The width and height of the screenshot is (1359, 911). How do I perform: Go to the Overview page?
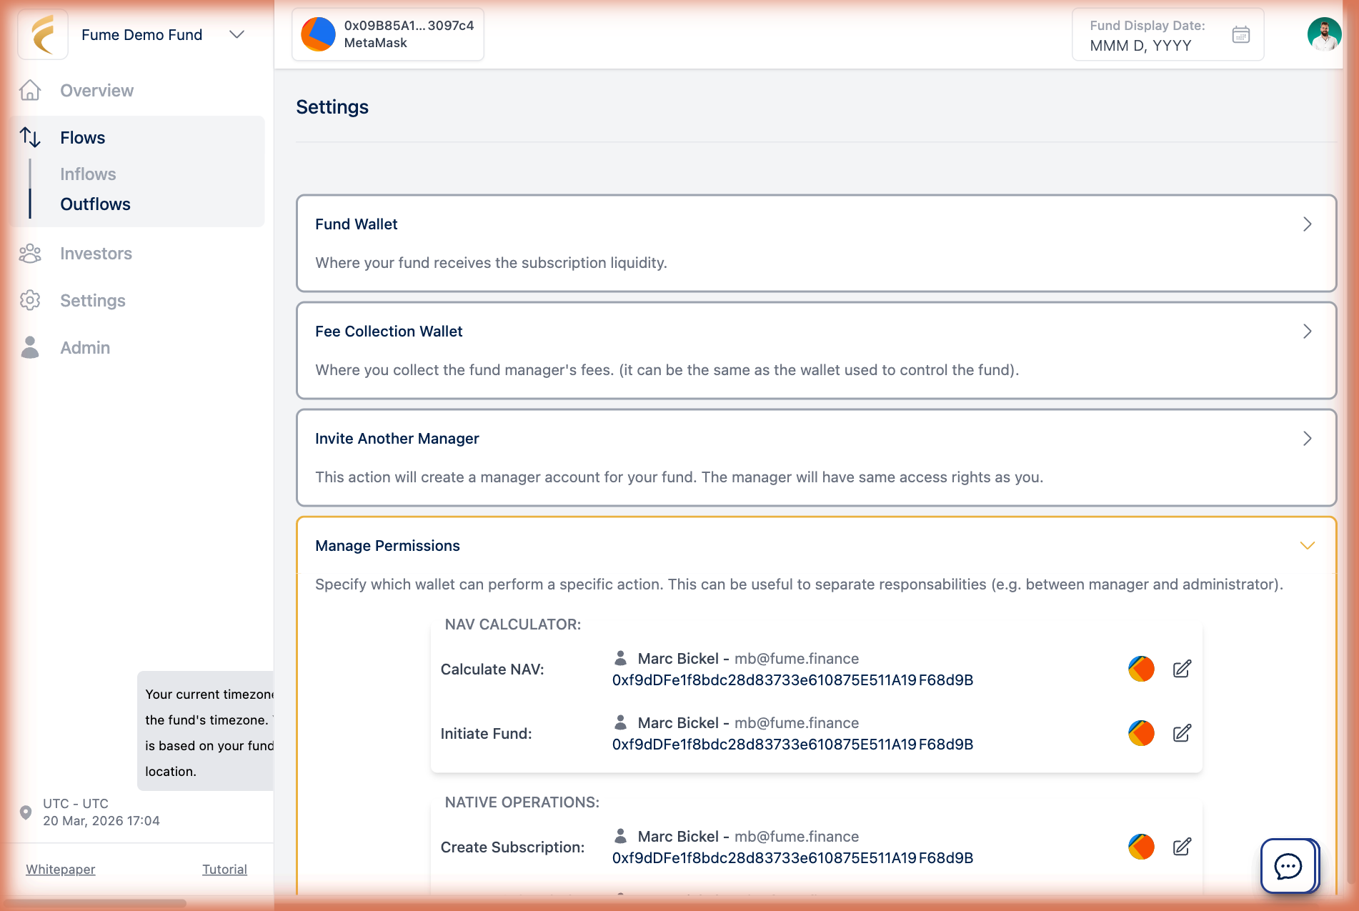[x=96, y=91]
